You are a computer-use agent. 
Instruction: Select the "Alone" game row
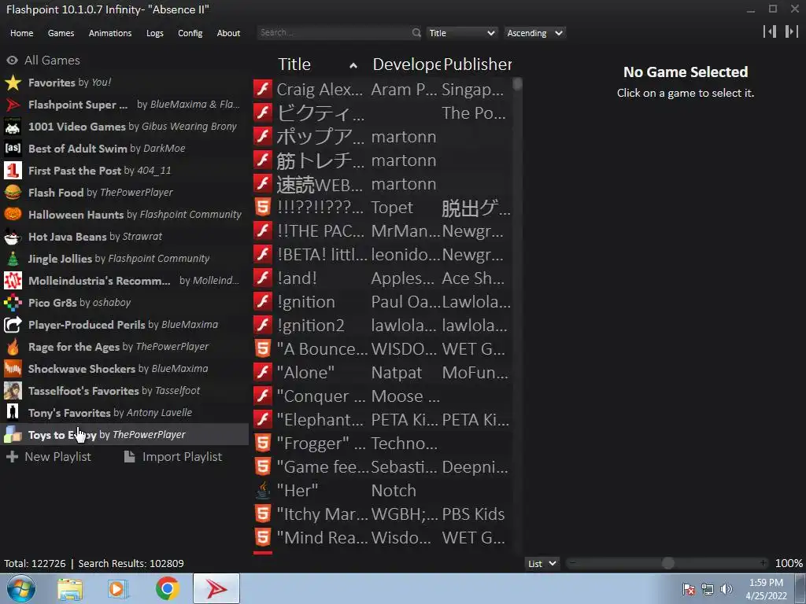click(383, 372)
